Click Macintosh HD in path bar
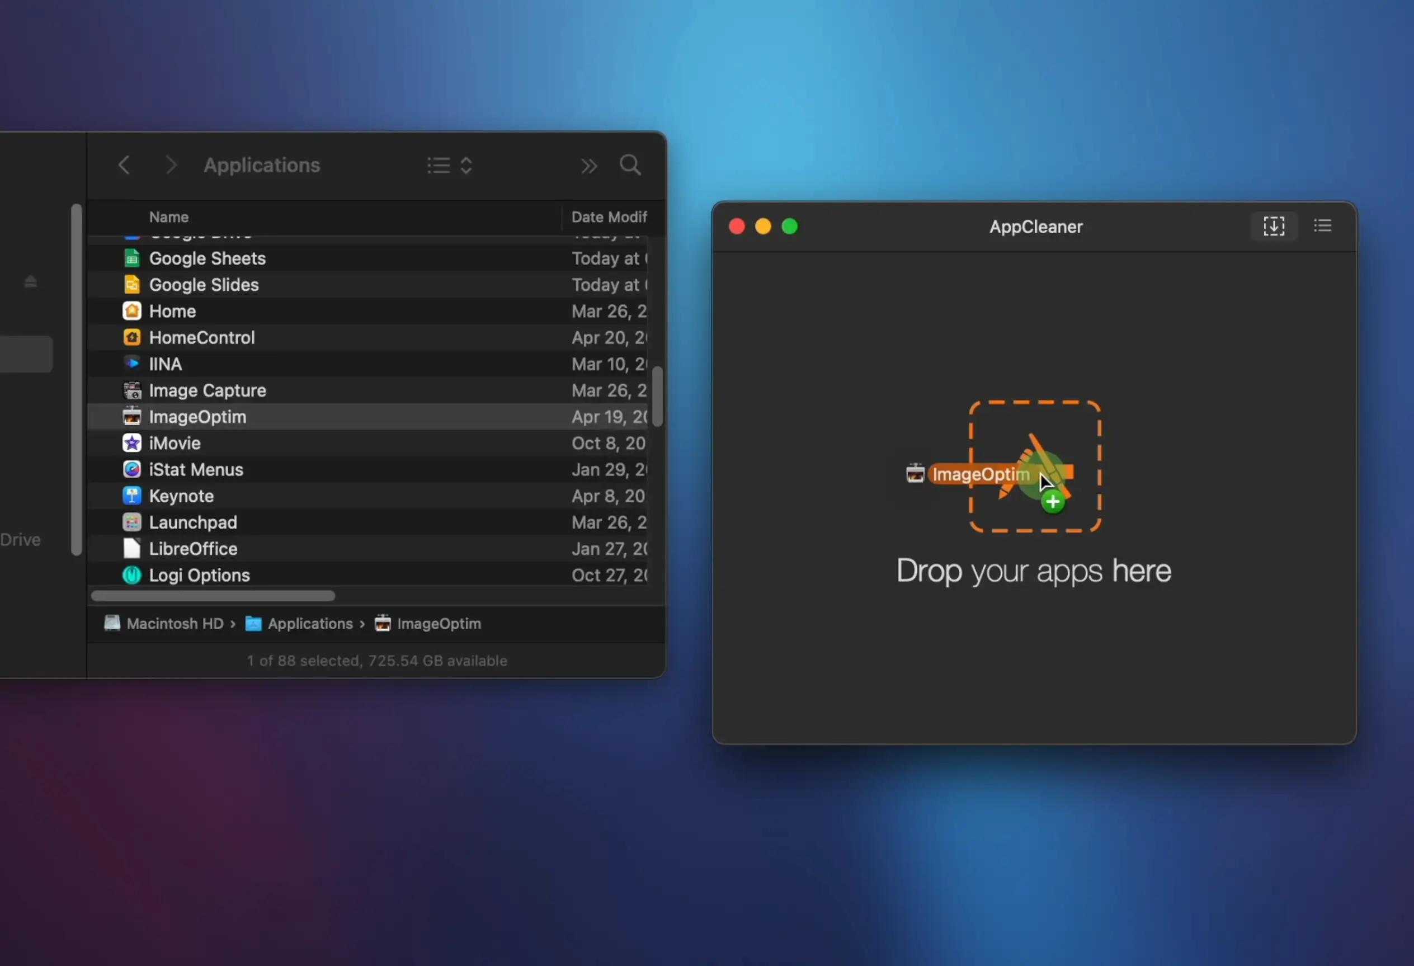 pyautogui.click(x=164, y=624)
